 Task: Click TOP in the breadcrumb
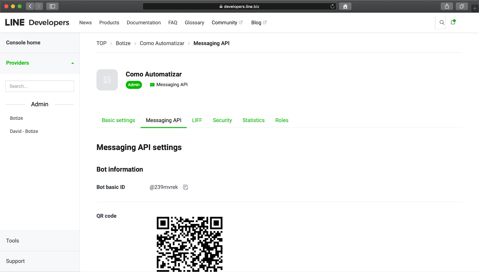101,43
